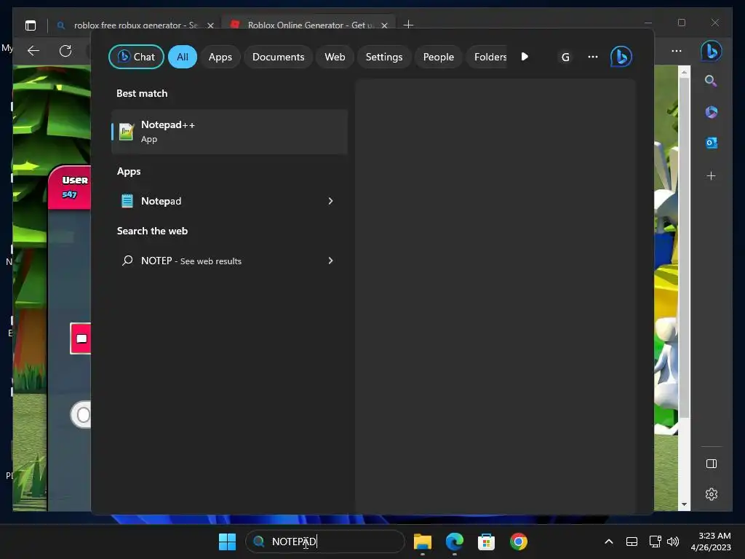The image size is (745, 559).
Task: Open Notepad++ best match result
Action: tap(229, 132)
